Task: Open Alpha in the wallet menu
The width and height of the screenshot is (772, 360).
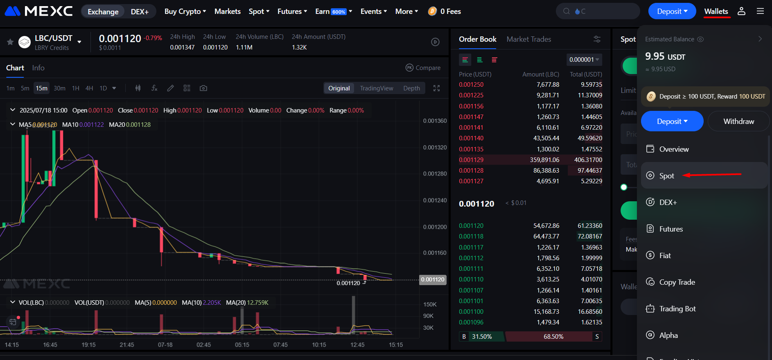Action: point(704,335)
